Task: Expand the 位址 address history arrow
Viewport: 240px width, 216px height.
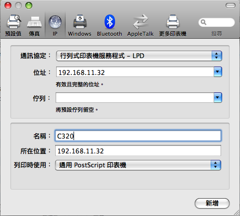Action: coord(218,72)
